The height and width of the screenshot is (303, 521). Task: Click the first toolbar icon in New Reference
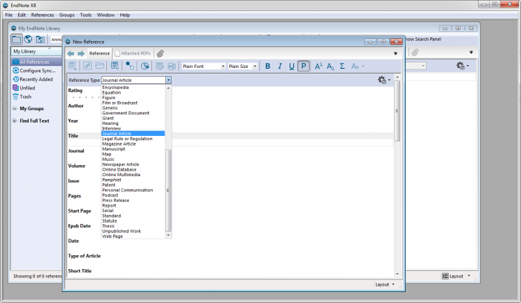[72, 66]
